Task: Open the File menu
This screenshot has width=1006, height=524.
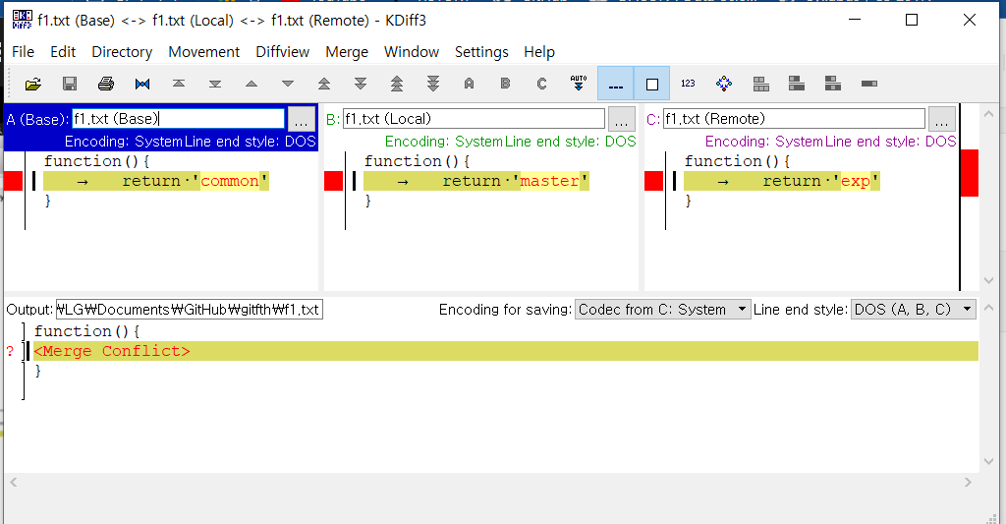Action: 24,52
